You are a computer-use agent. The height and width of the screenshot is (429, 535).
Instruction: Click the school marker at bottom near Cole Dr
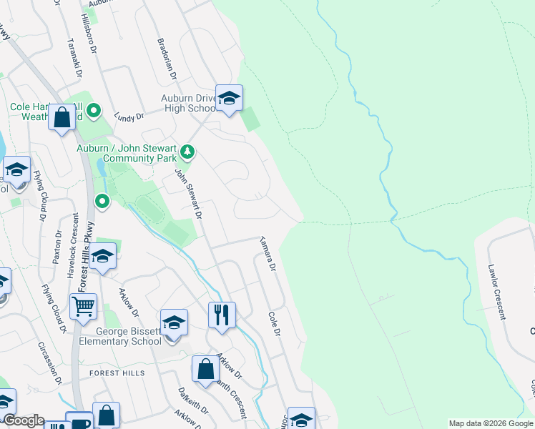pyautogui.click(x=301, y=418)
